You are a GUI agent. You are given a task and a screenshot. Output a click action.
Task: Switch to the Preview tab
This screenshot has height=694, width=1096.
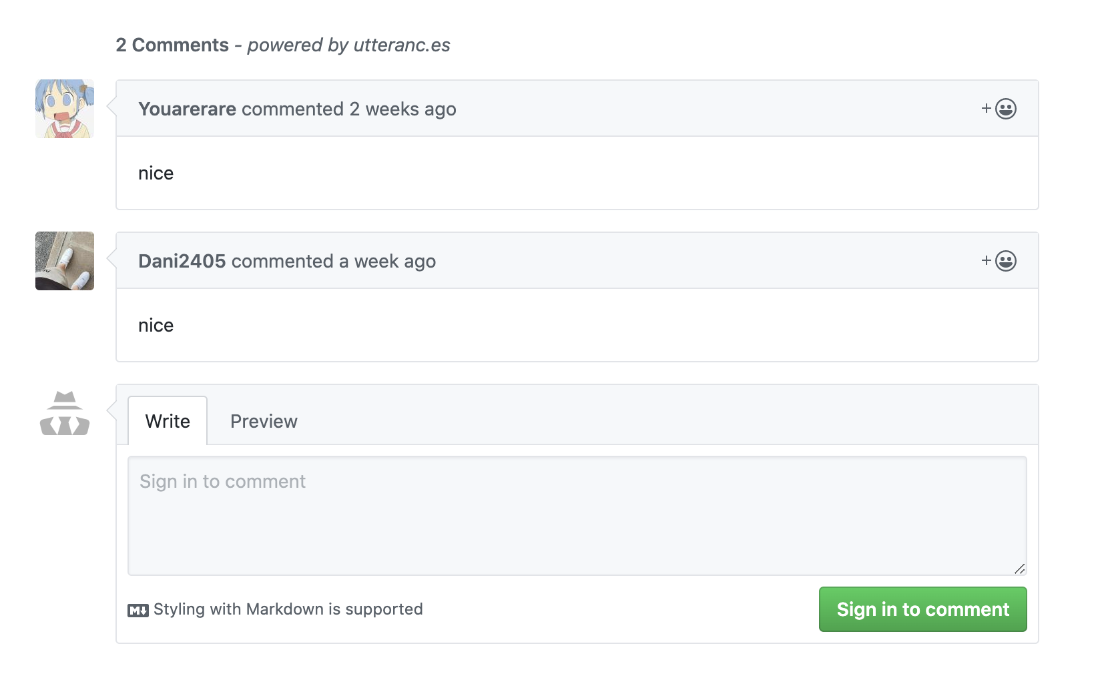point(264,421)
